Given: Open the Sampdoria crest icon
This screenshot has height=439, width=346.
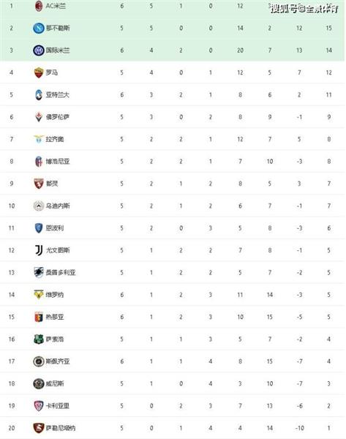Looking at the screenshot, I should 39,272.
